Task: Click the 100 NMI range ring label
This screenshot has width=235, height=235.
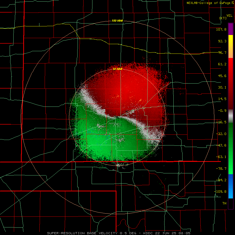Action: 117,21
